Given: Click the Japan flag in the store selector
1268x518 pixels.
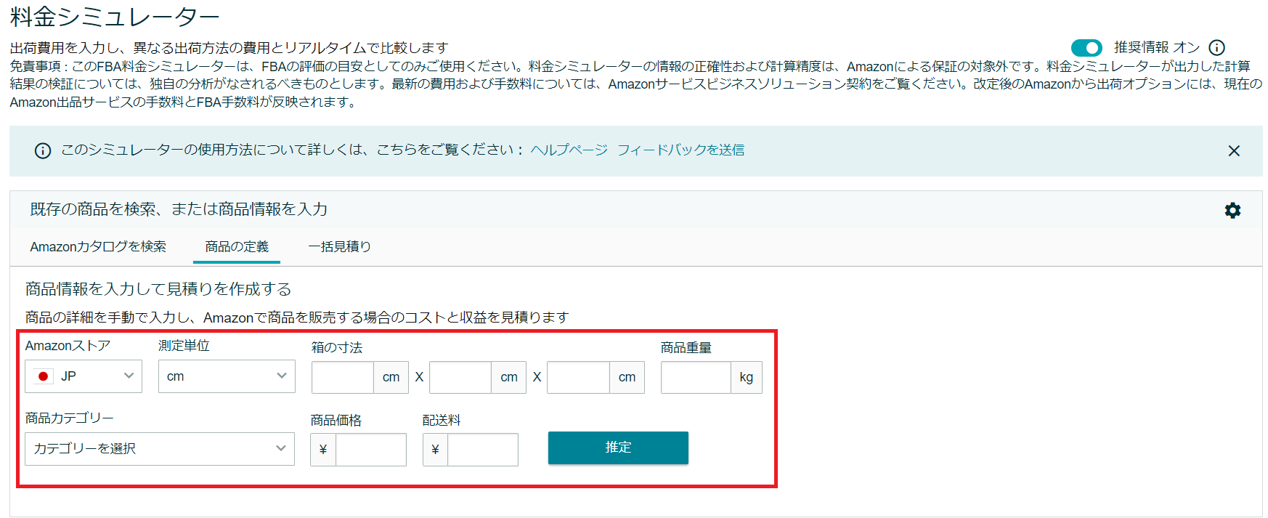Looking at the screenshot, I should point(44,376).
